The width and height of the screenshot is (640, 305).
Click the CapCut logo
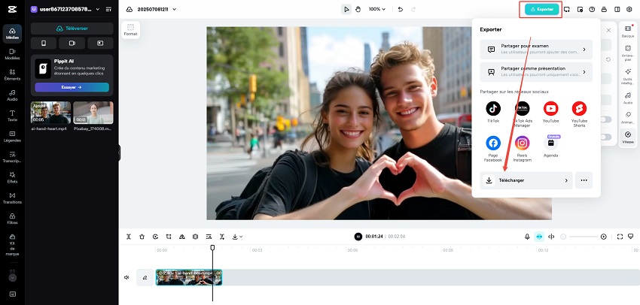[12, 9]
